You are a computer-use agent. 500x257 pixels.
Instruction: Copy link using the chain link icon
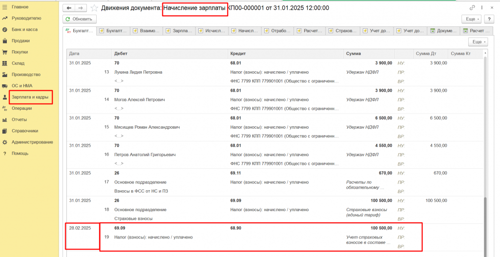[472, 8]
